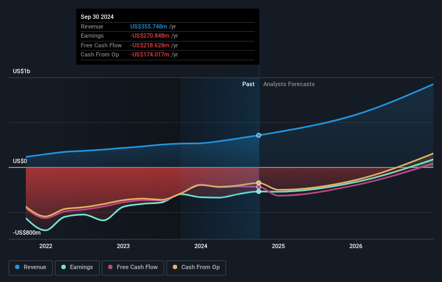This screenshot has width=442, height=282.
Task: Click the 2025 x-axis label
Action: pos(278,246)
